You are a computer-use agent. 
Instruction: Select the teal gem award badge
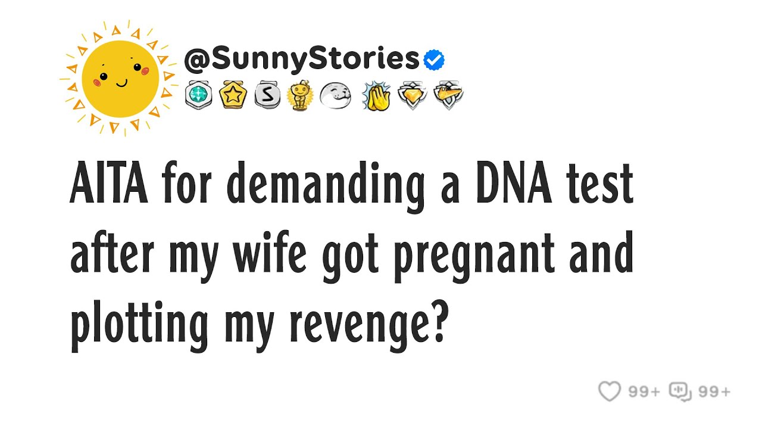tap(198, 95)
